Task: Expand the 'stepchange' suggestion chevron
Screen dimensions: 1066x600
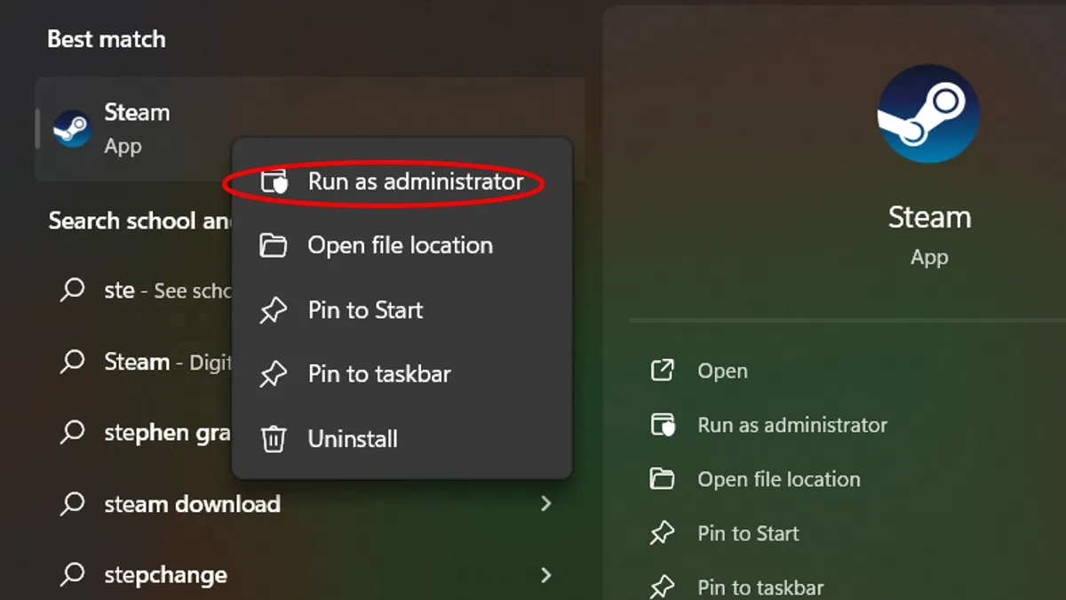Action: 545,575
